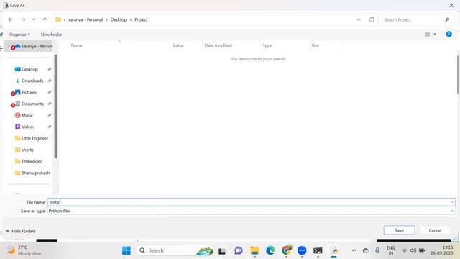Launch Microsoft Edge from taskbar
460x259 pixels.
270,250
